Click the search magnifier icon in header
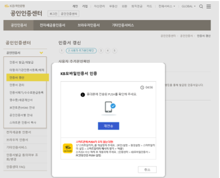Image resolution: width=220 pixels, height=178 pixels. pos(201,6)
